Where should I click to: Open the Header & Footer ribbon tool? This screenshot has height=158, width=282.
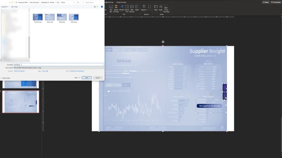pos(116,8)
